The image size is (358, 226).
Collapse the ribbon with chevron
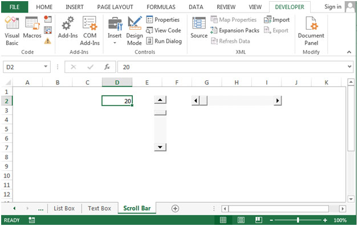(x=349, y=52)
